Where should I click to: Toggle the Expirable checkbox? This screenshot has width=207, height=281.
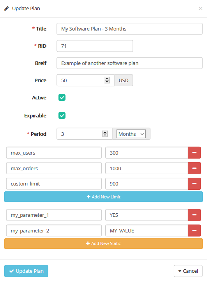(62, 115)
